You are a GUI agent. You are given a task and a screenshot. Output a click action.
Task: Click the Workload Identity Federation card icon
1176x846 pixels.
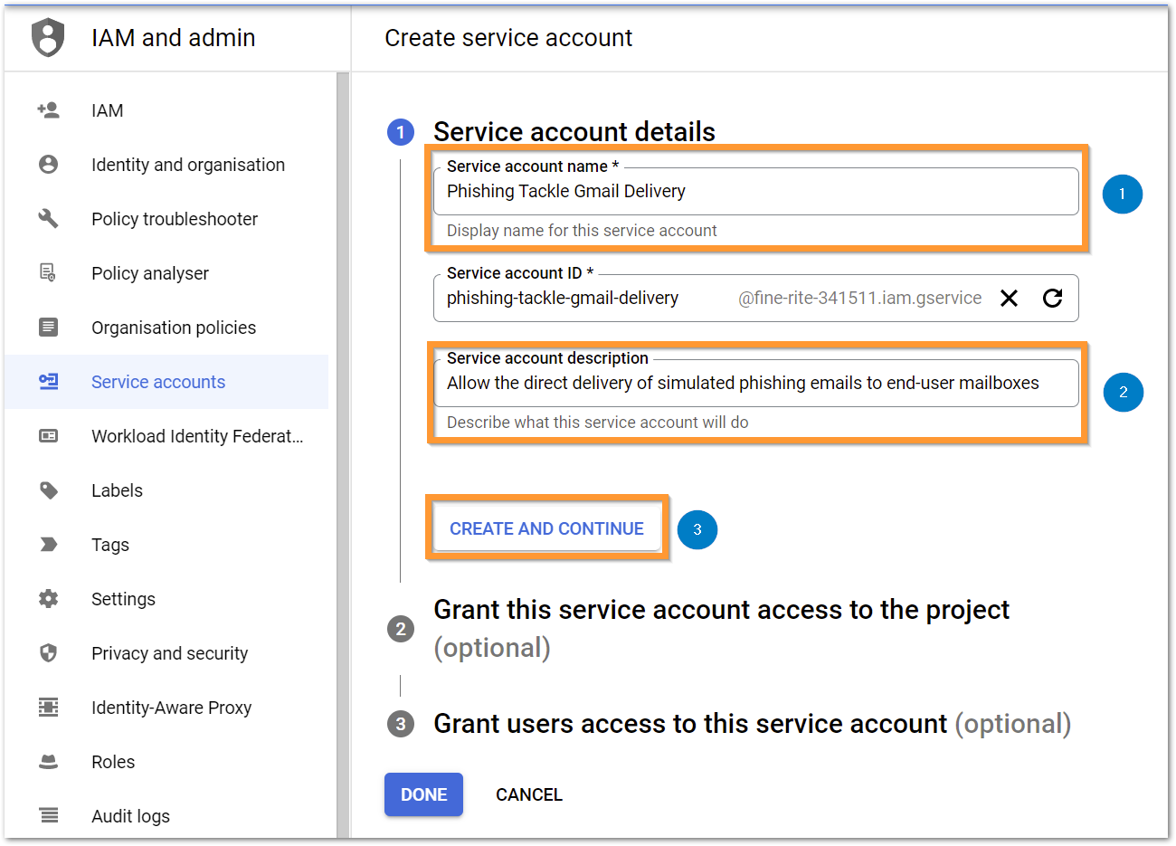48,436
